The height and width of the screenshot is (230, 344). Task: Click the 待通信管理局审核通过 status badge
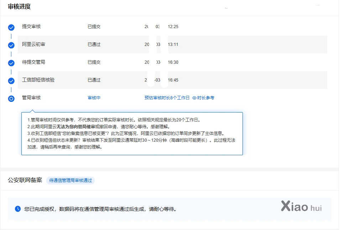click(71, 181)
